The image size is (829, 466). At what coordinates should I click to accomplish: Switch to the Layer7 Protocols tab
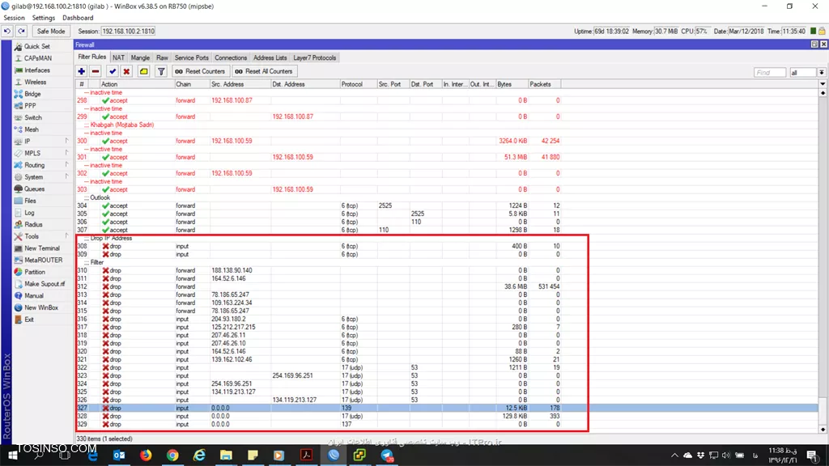(x=315, y=57)
